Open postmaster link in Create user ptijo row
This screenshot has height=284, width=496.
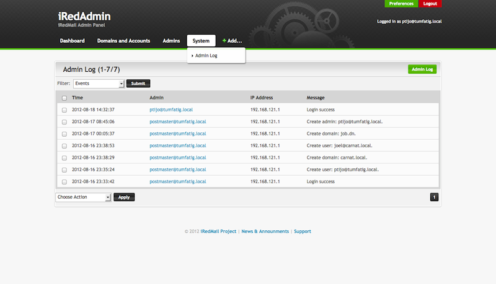[178, 170]
